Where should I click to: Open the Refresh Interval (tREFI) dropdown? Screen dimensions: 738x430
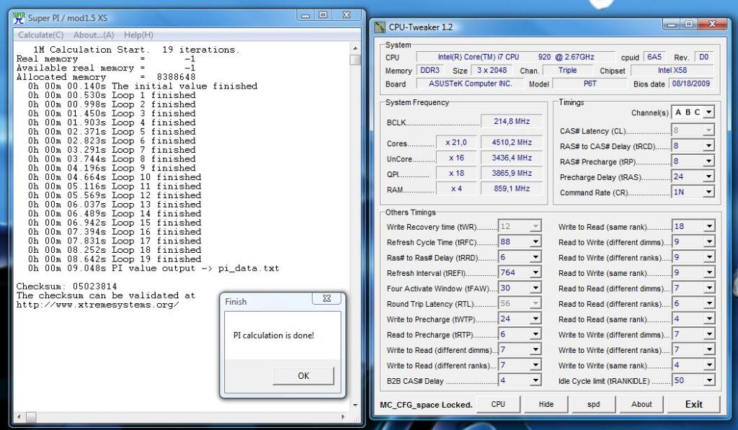tap(535, 272)
